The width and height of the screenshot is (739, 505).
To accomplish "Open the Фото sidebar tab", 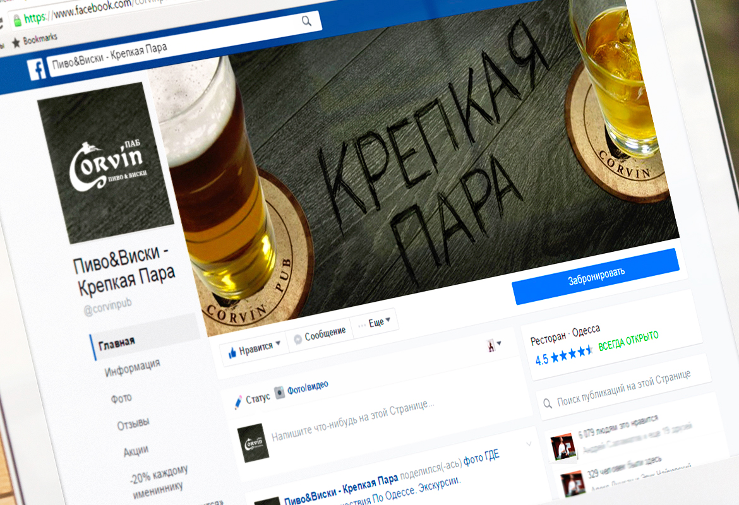I will tap(121, 398).
